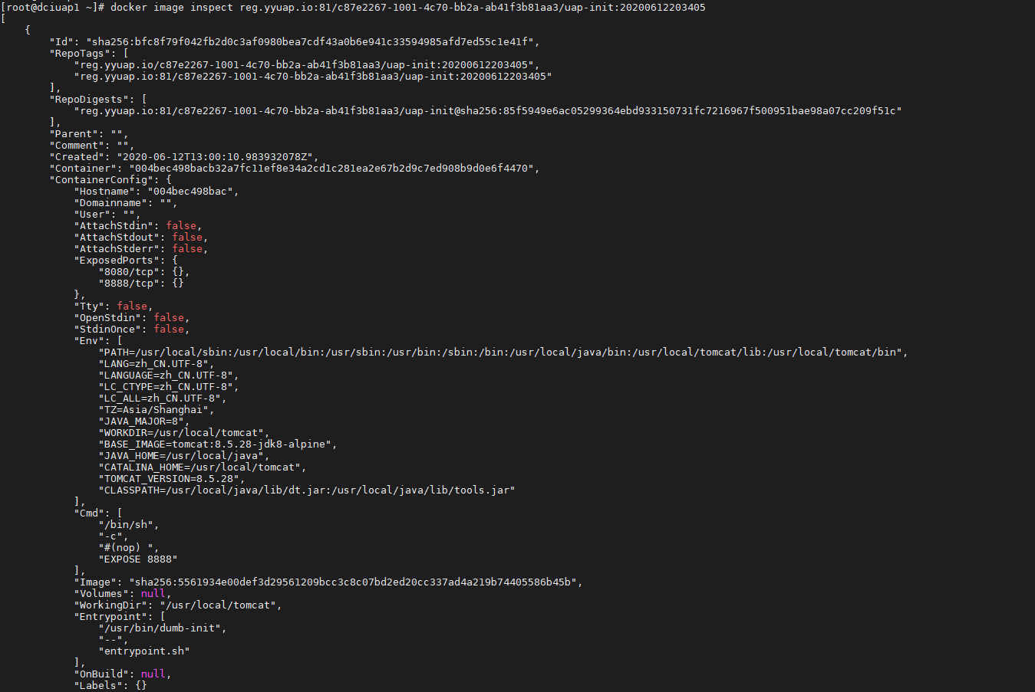Click the magenta null after Volumes
Image resolution: width=1035 pixels, height=692 pixels.
tap(153, 594)
